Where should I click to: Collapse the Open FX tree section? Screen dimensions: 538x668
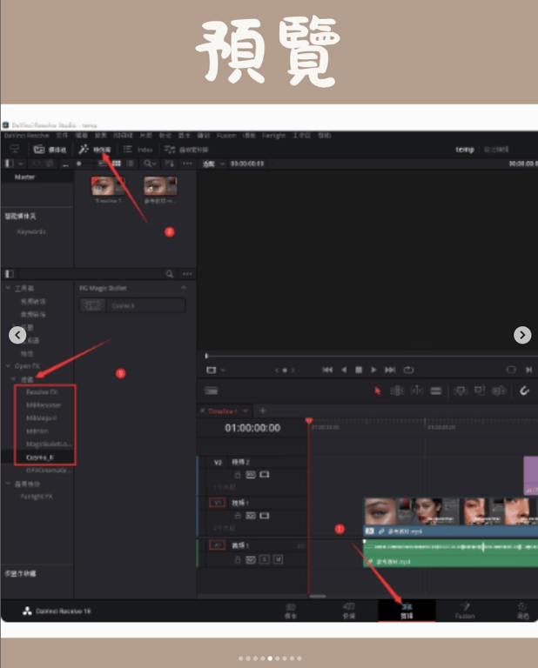coord(8,365)
